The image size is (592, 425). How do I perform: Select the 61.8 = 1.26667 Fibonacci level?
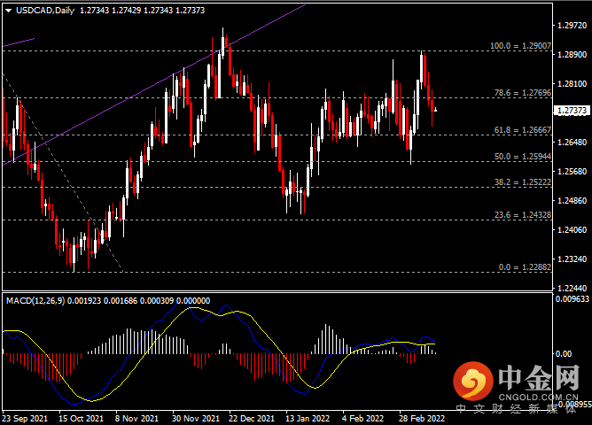click(x=523, y=130)
